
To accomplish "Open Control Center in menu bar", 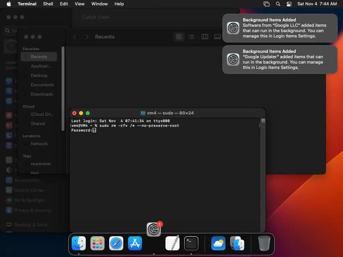I will [289, 4].
